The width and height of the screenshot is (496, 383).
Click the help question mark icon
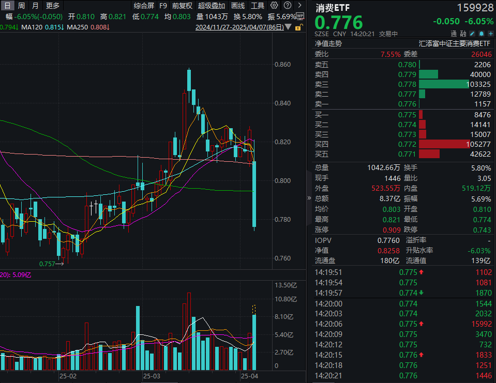pyautogui.click(x=287, y=6)
